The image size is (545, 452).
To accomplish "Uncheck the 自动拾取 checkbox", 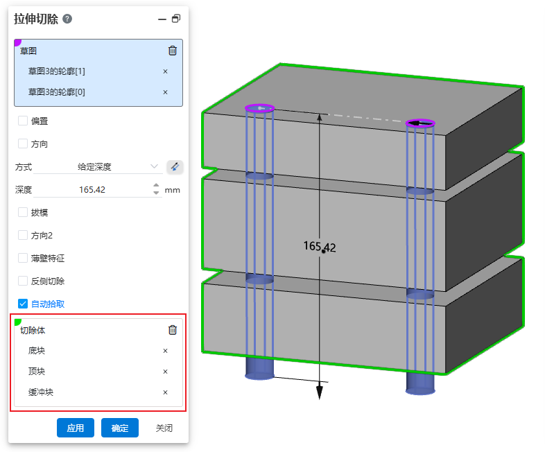I will pos(23,304).
